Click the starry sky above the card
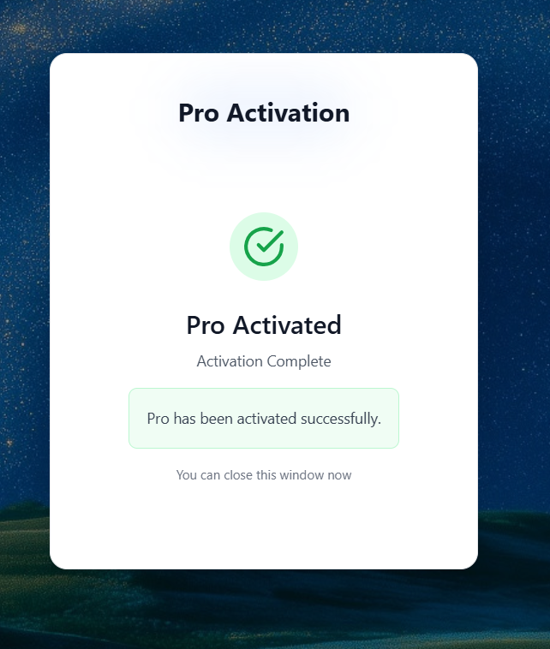This screenshot has height=649, width=550. [264, 26]
